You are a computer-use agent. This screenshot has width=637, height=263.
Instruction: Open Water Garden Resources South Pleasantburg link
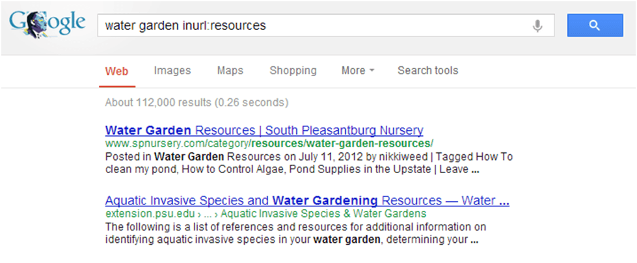pyautogui.click(x=264, y=130)
